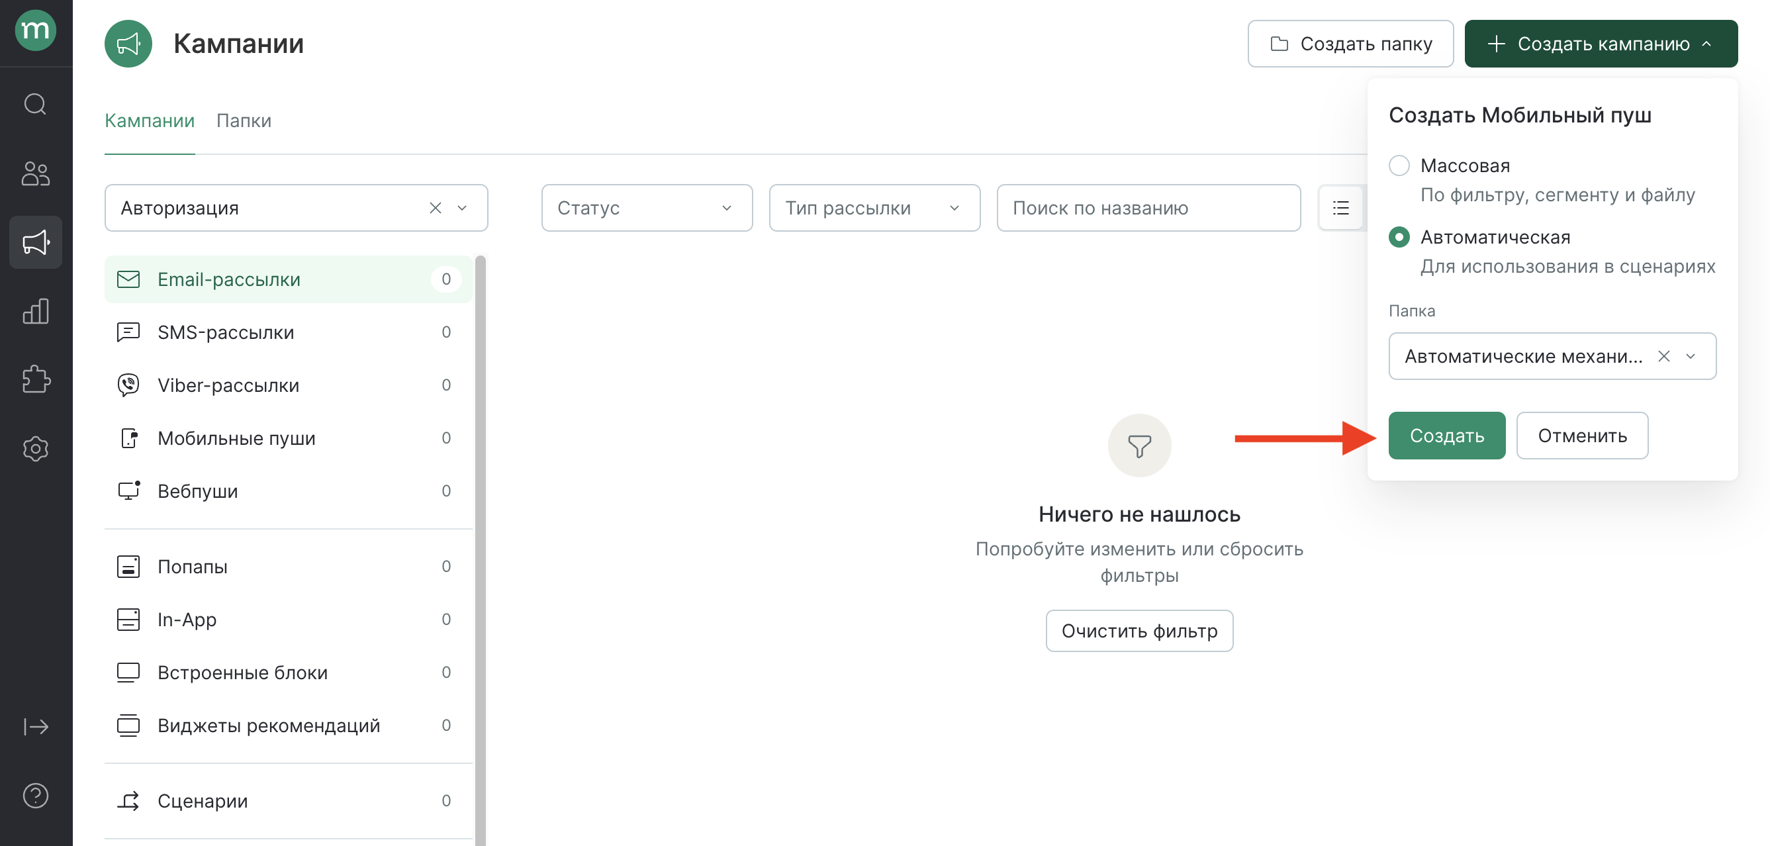Click the Встроенные блоки screen icon
The image size is (1770, 846).
[128, 672]
